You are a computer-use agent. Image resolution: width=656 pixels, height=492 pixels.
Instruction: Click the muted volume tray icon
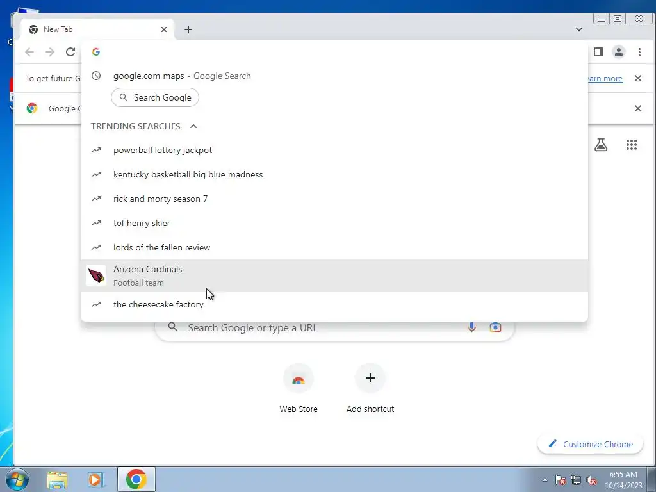pos(591,480)
